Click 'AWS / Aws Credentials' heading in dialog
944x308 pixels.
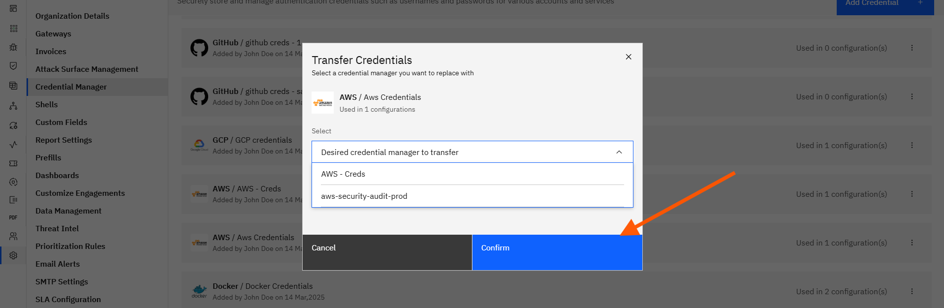click(x=380, y=97)
